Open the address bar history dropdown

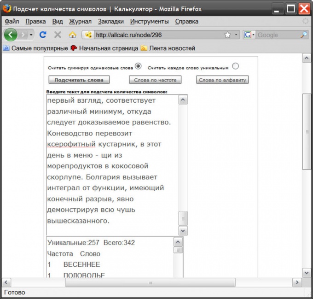[236, 35]
